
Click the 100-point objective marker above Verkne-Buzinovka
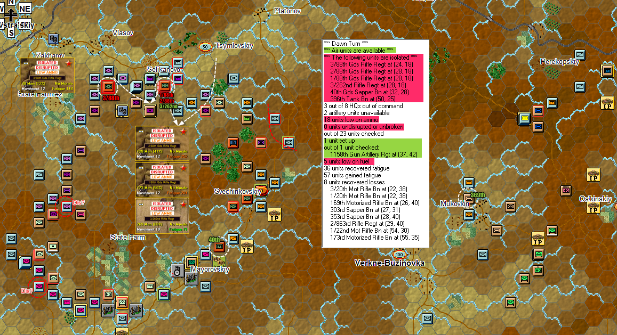coord(399,255)
